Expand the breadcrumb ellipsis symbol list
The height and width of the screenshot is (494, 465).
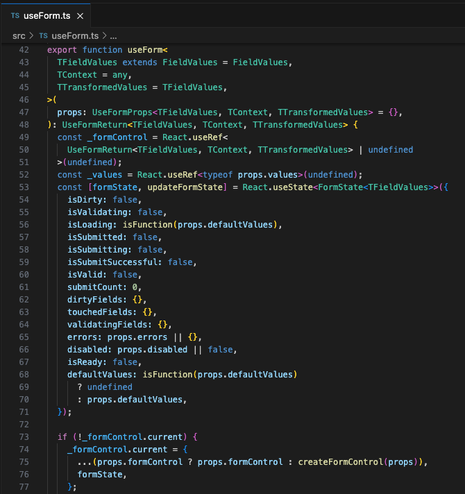pos(113,35)
